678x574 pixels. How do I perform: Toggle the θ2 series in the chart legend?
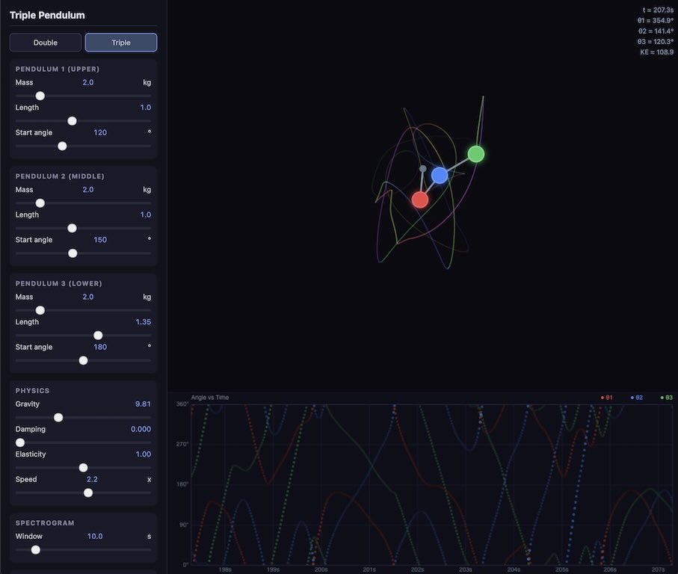pos(635,397)
